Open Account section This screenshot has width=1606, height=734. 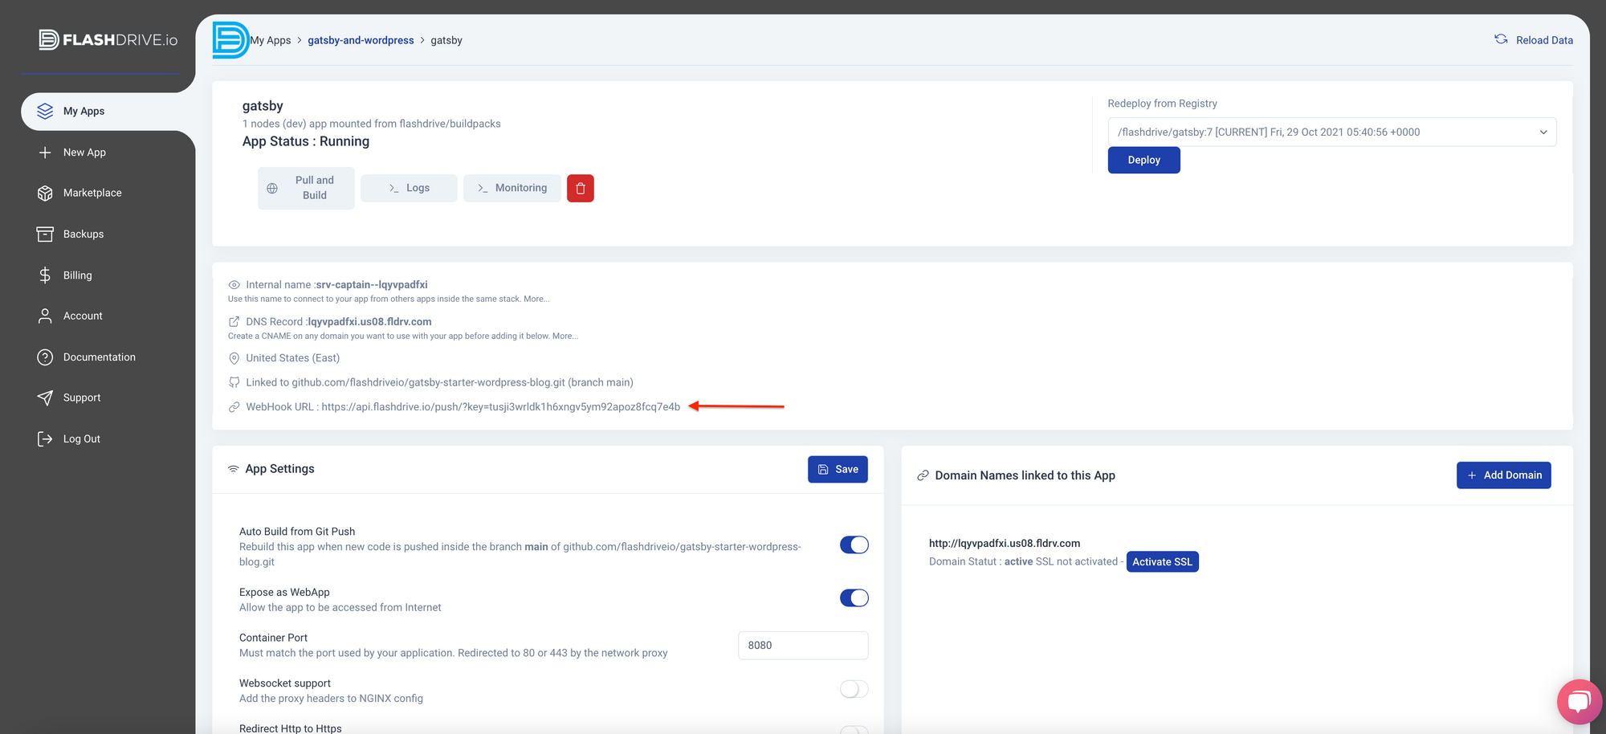83,316
